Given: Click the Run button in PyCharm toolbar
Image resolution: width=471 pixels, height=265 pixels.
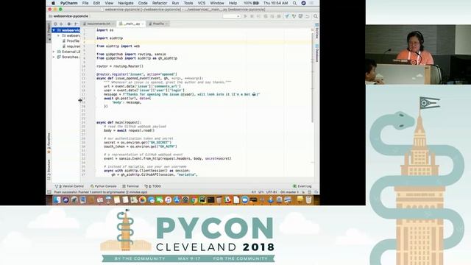Looking at the screenshot, I should point(245,16).
